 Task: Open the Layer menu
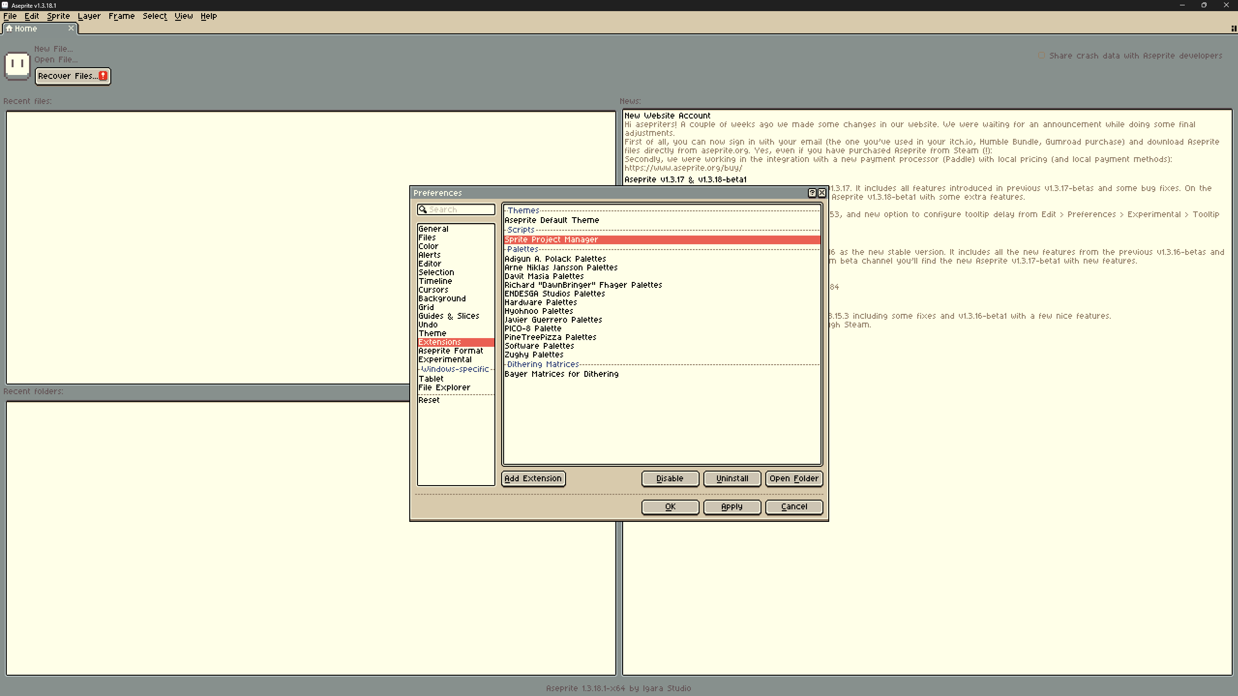pyautogui.click(x=89, y=16)
